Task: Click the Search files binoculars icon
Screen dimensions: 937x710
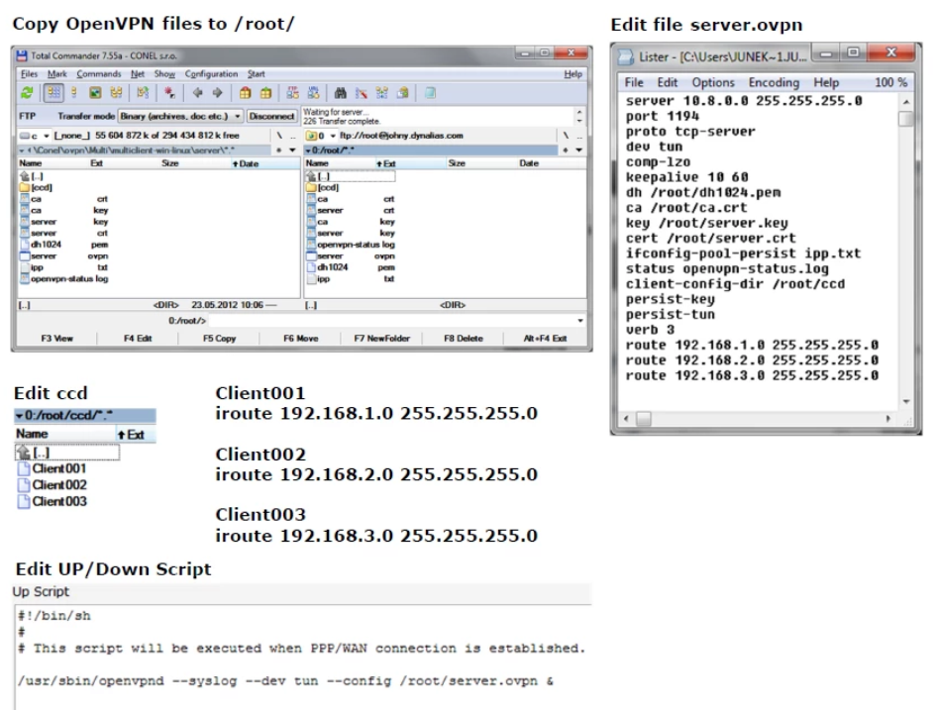Action: coord(341,93)
